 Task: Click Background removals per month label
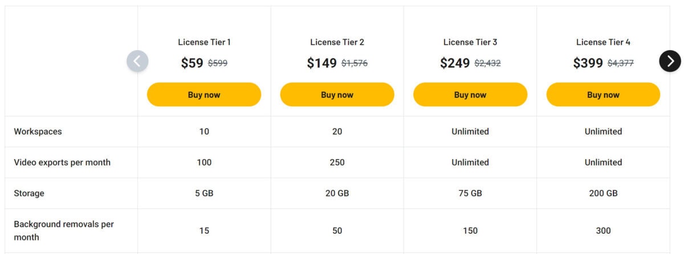click(x=64, y=231)
